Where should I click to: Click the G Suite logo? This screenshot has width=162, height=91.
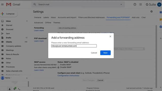click(151, 5)
